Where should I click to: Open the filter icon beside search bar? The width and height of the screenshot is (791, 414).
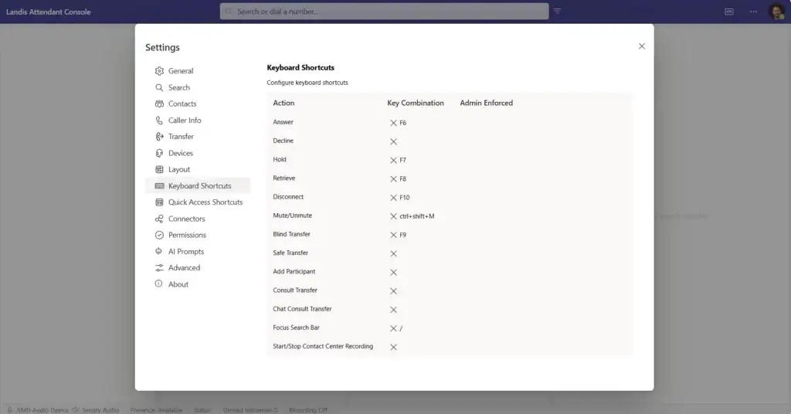(557, 11)
